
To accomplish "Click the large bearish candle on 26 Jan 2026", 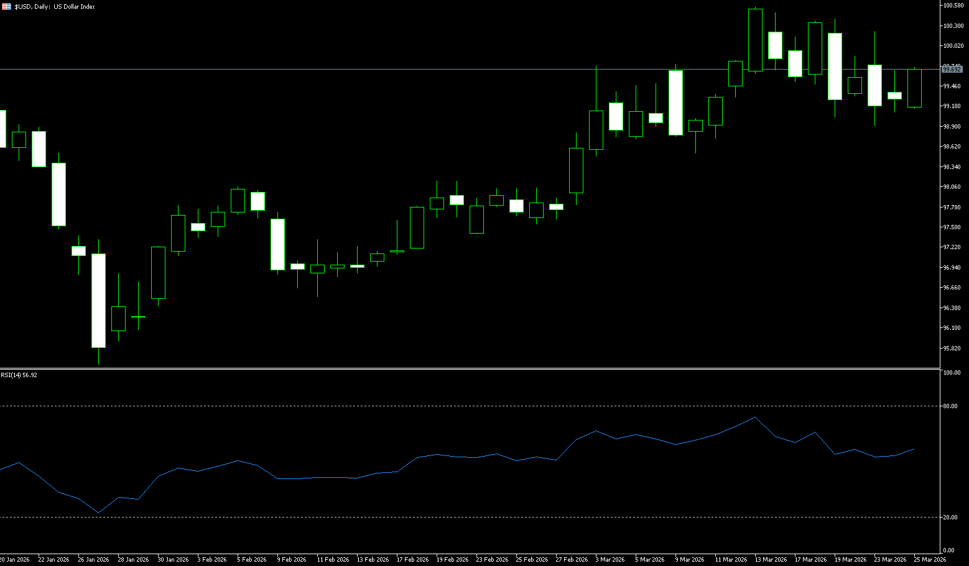I will pos(98,301).
